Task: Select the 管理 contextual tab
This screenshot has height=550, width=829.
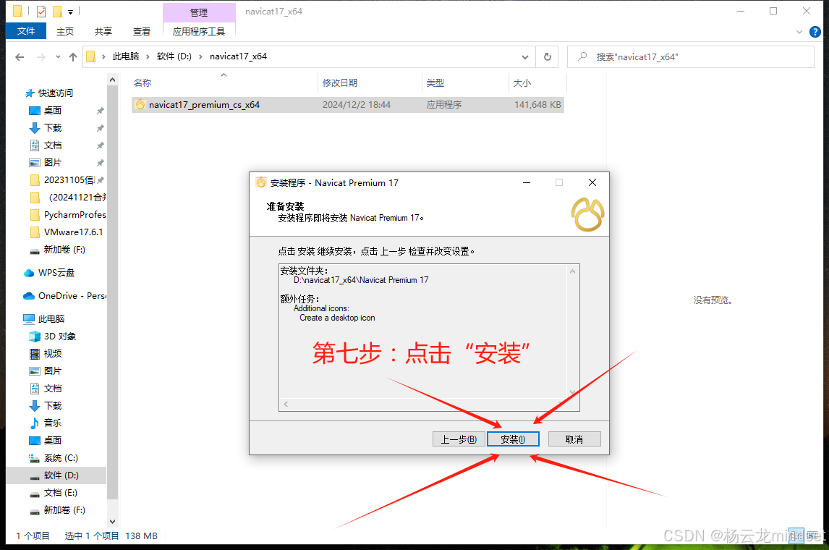Action: click(x=199, y=12)
